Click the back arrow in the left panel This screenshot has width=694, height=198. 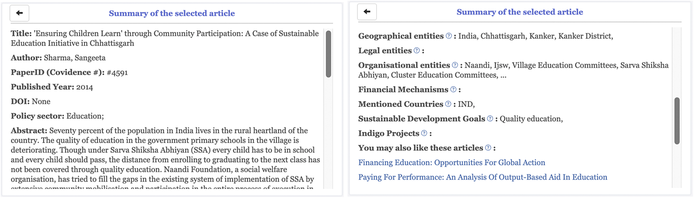[x=19, y=13]
